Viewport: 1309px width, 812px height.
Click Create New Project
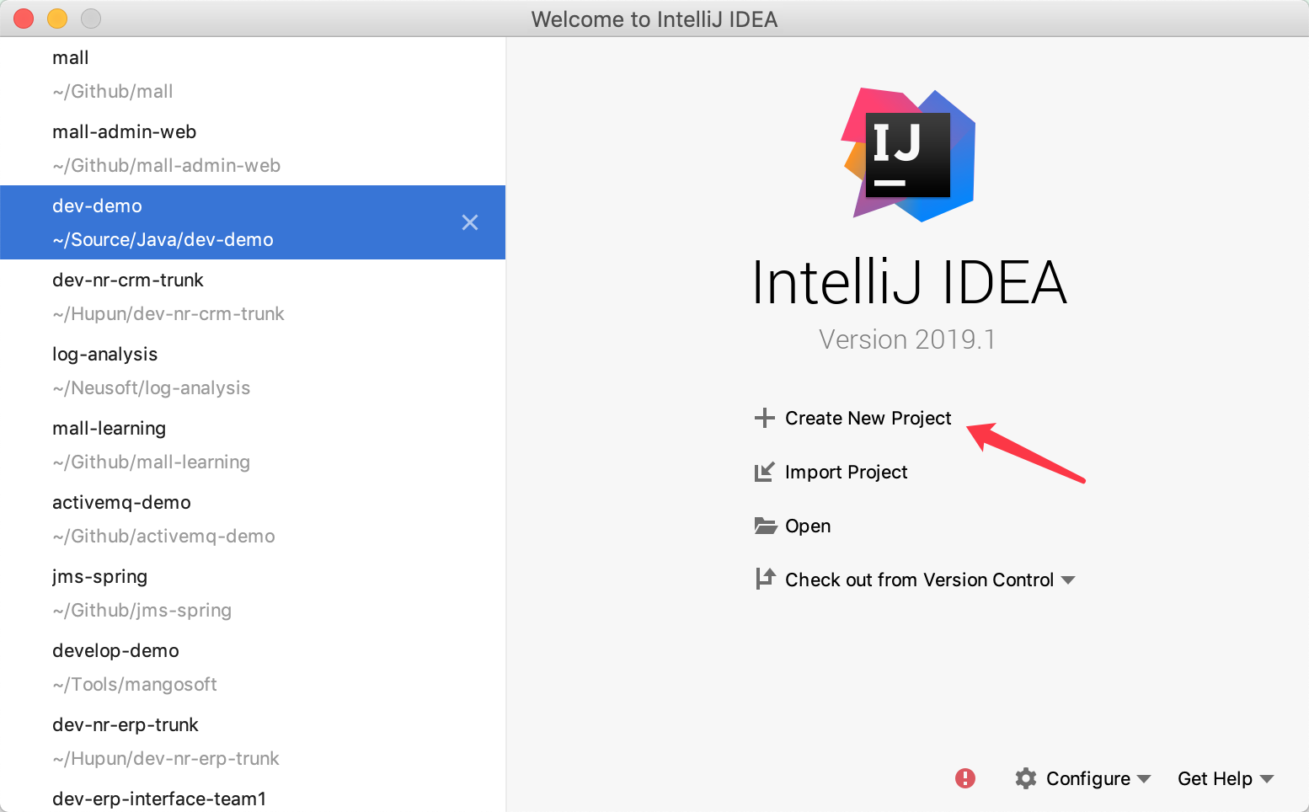point(868,418)
